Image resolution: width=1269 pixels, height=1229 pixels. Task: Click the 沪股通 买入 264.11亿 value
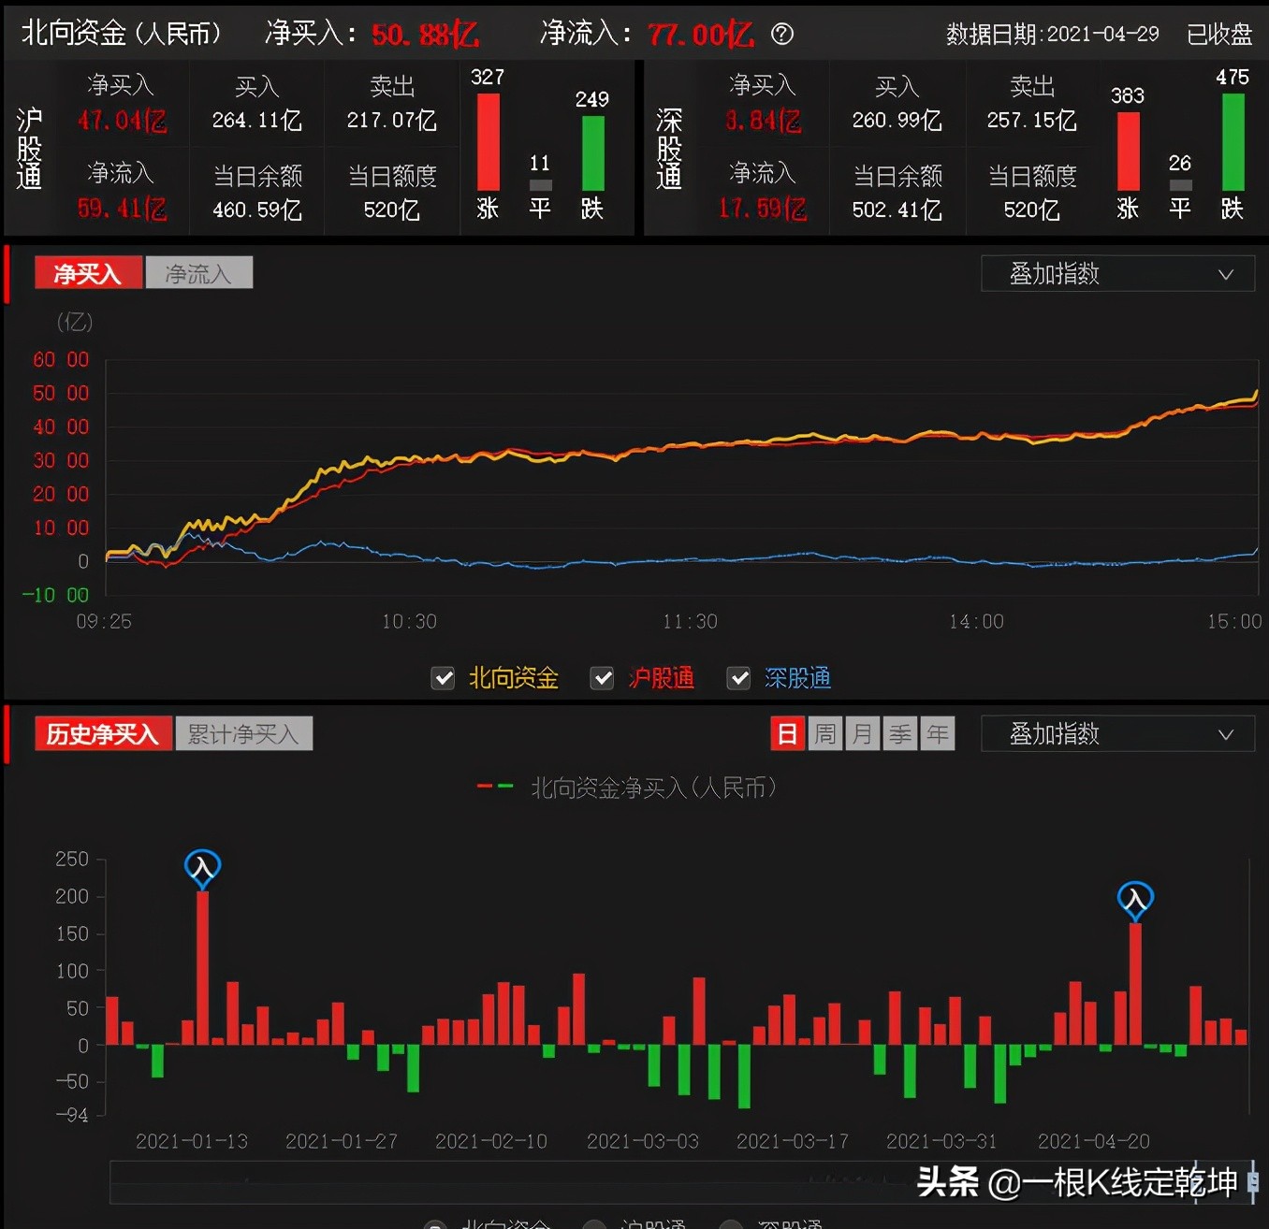257,121
